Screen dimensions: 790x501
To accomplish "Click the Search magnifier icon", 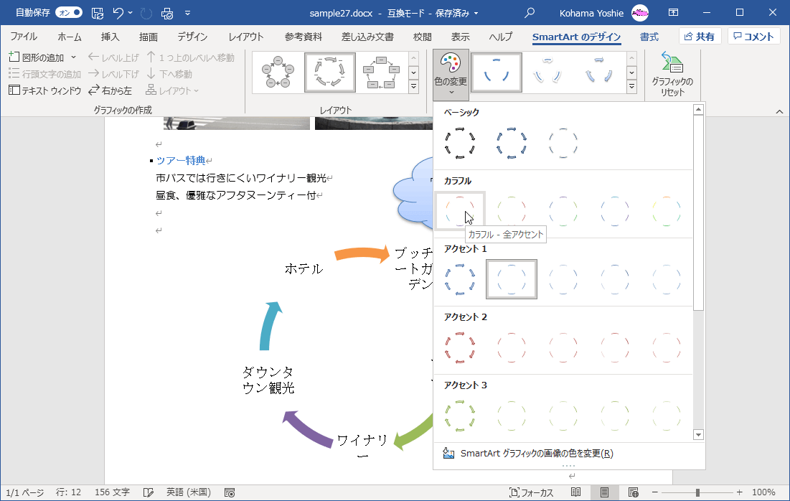I will pos(529,13).
